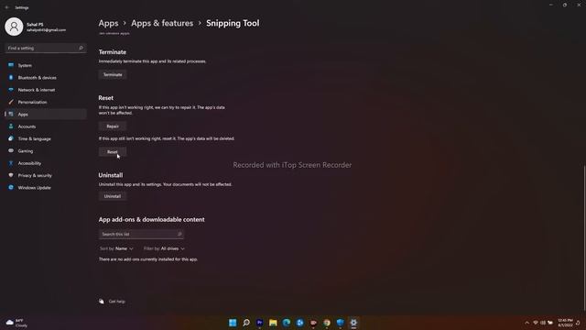Viewport: 586px width, 330px height.
Task: Click the Reset button
Action: pyautogui.click(x=113, y=152)
